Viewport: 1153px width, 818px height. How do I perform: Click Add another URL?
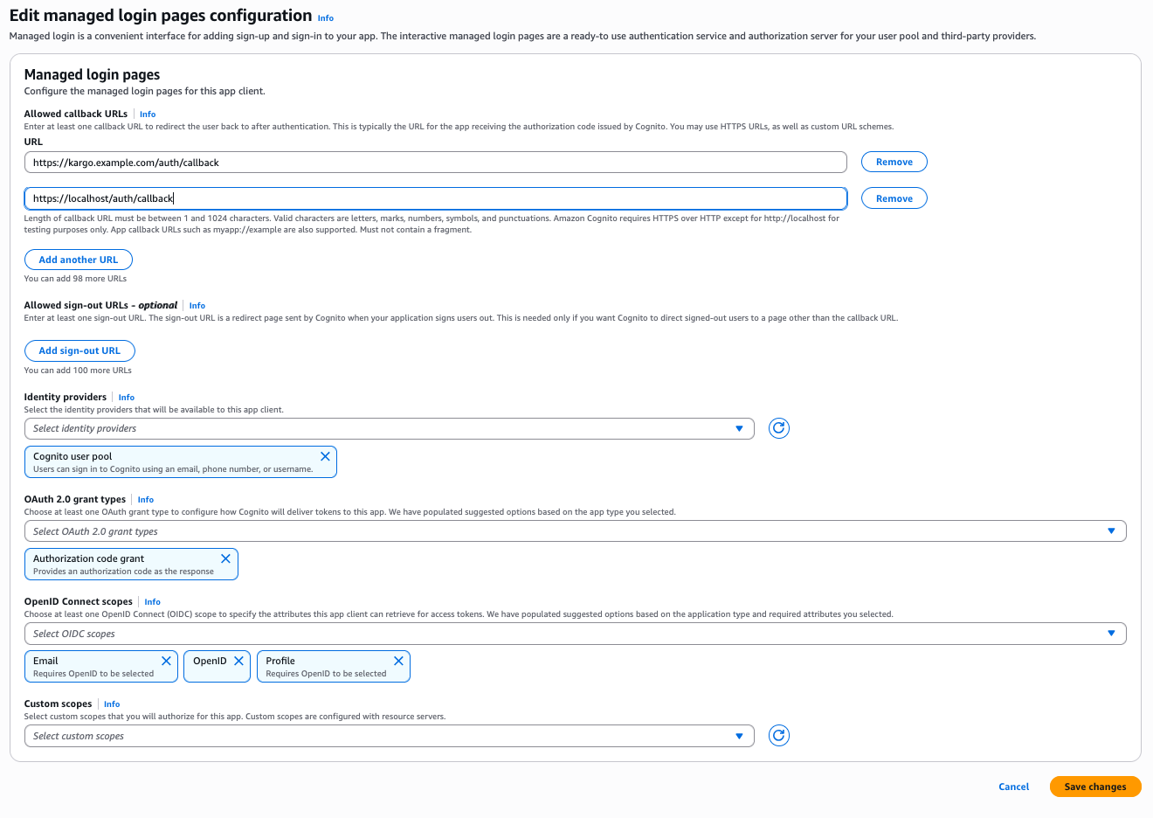[x=78, y=259]
